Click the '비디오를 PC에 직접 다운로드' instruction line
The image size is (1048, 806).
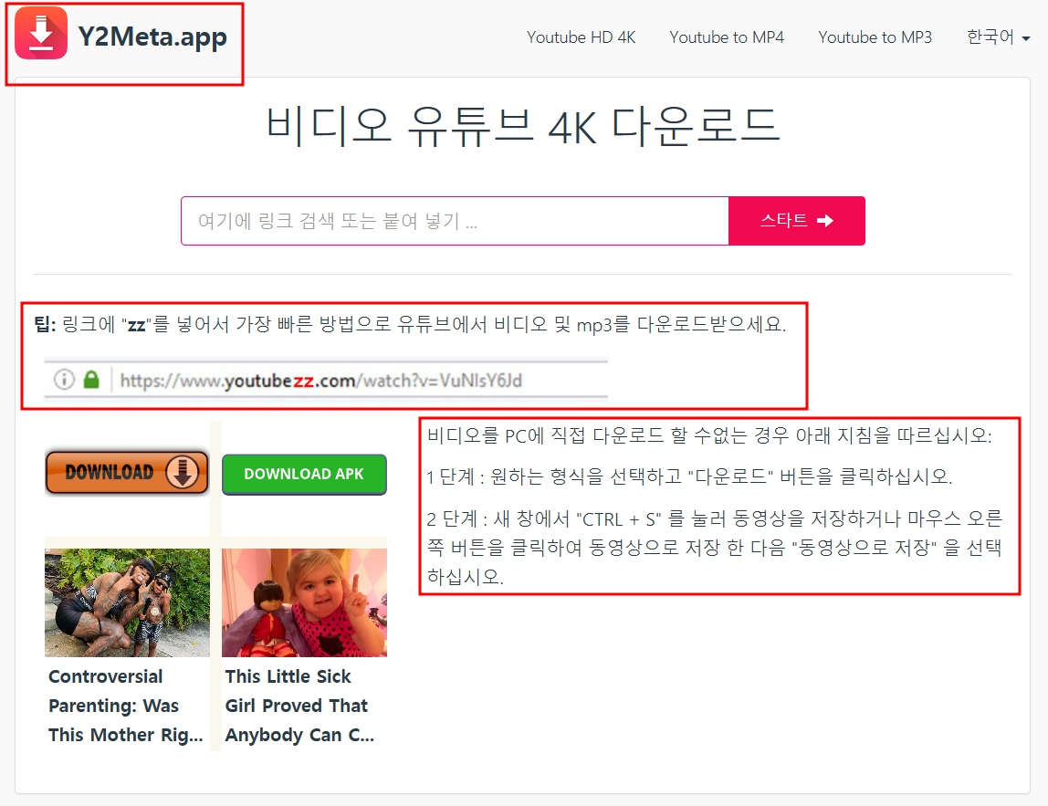pyautogui.click(x=709, y=435)
